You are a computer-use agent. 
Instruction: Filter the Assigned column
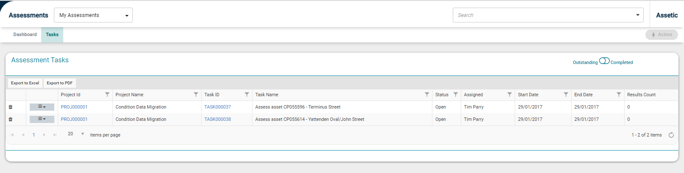[x=510, y=95]
